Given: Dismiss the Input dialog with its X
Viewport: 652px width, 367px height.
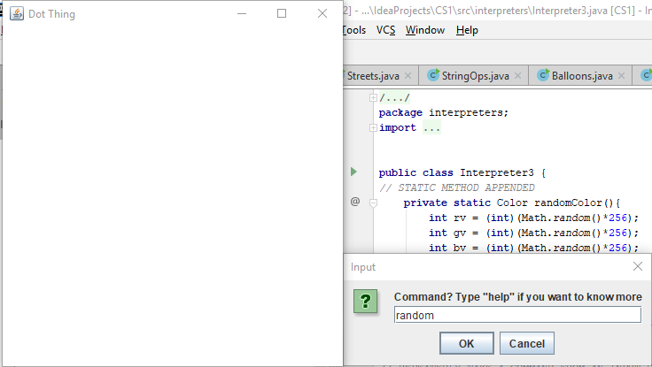Looking at the screenshot, I should click(x=638, y=266).
